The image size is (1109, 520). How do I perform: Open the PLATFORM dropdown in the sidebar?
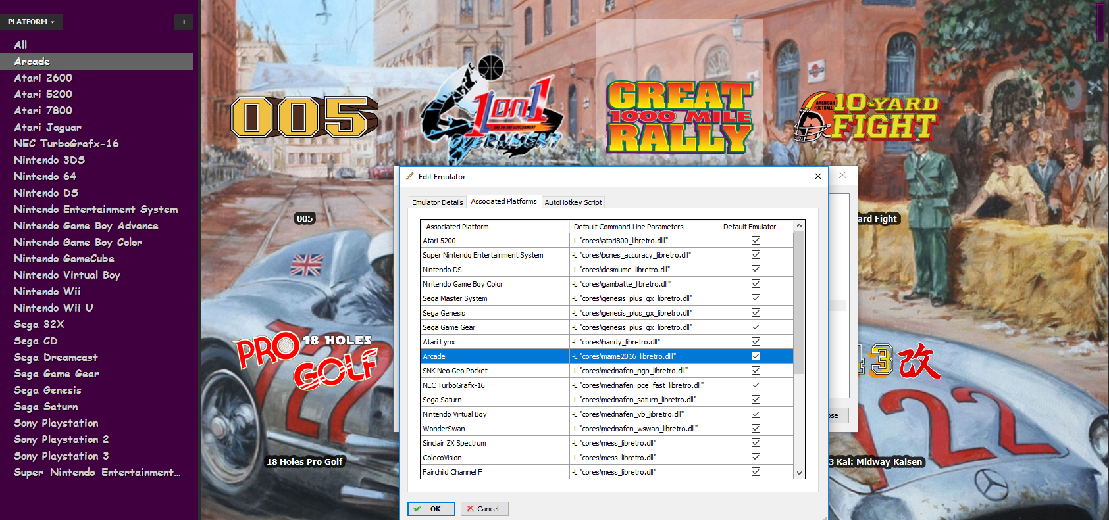pyautogui.click(x=32, y=22)
